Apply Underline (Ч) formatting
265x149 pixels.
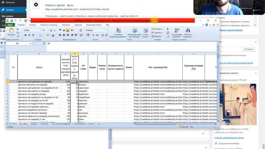point(33,35)
